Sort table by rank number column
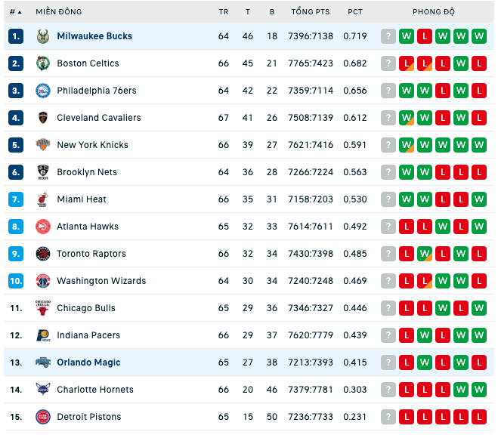This screenshot has height=435, width=498. [x=15, y=12]
